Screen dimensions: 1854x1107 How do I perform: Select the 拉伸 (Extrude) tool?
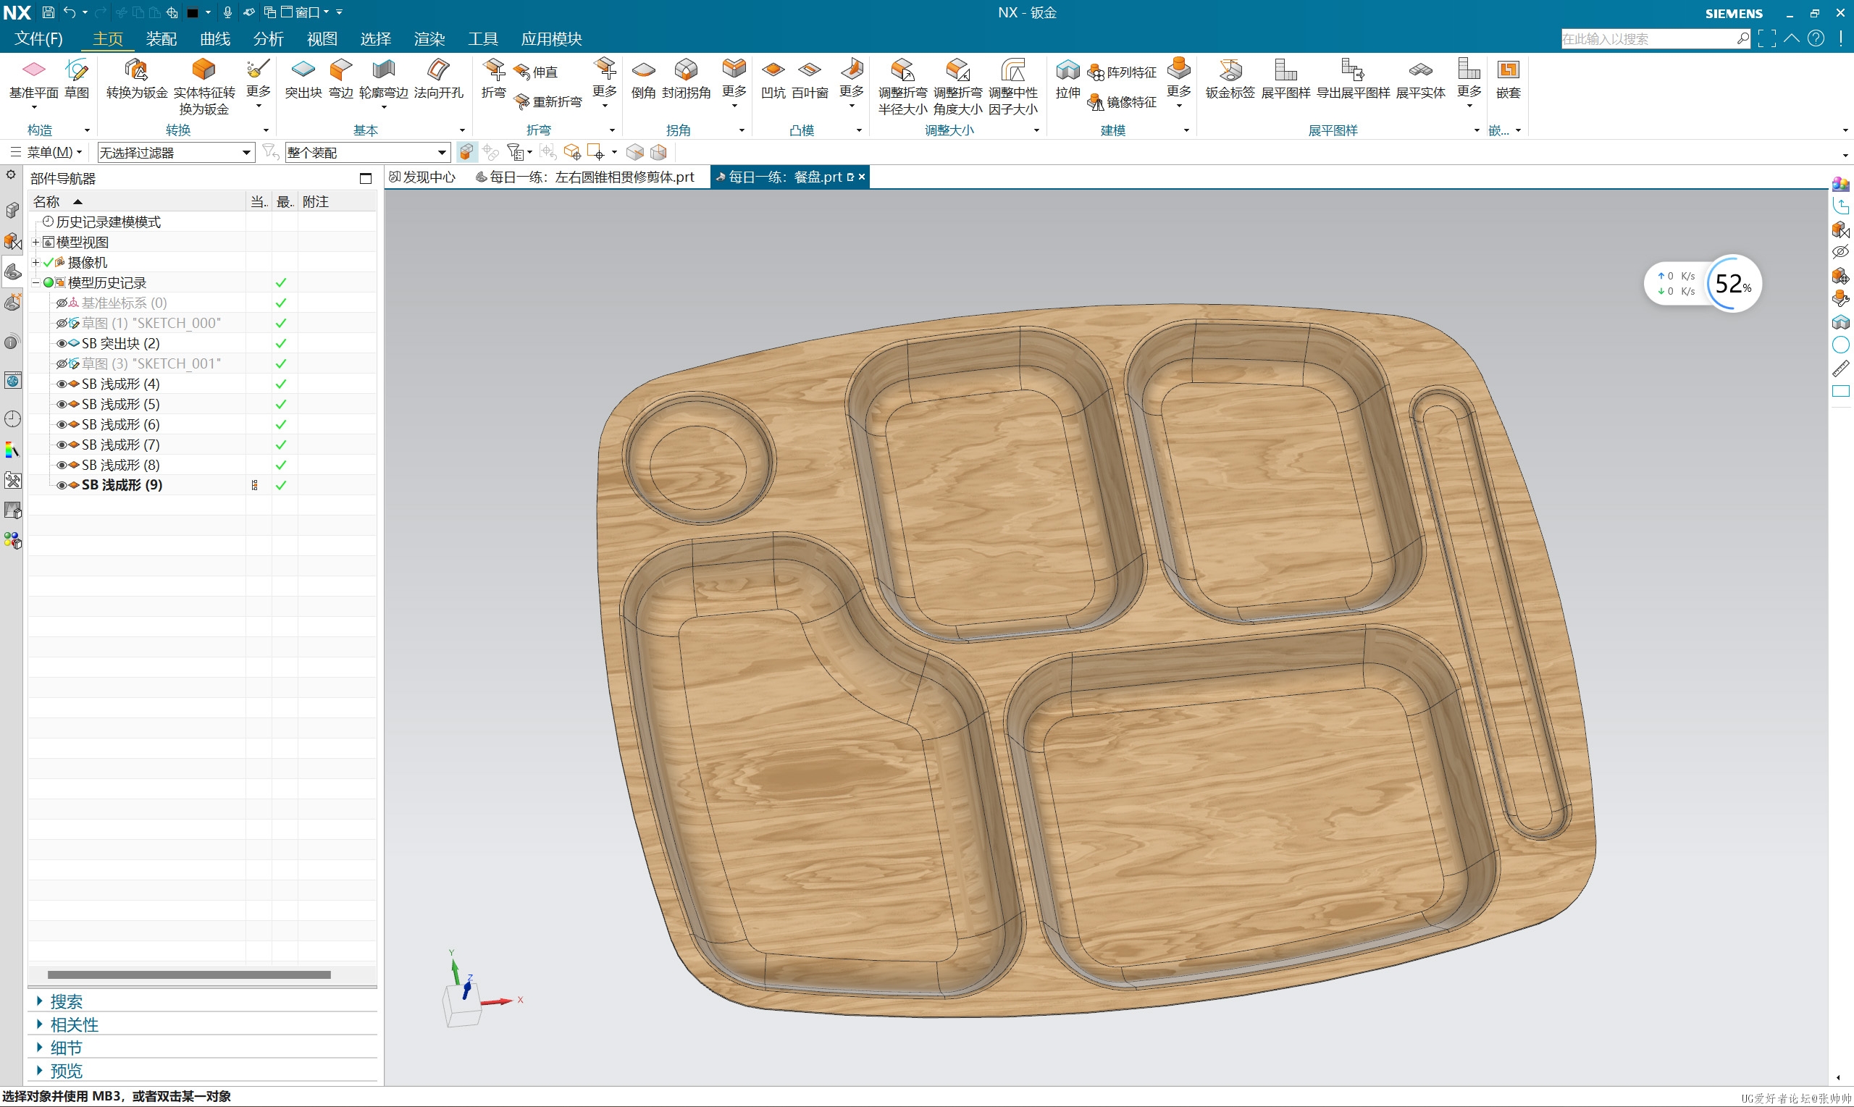point(1067,79)
